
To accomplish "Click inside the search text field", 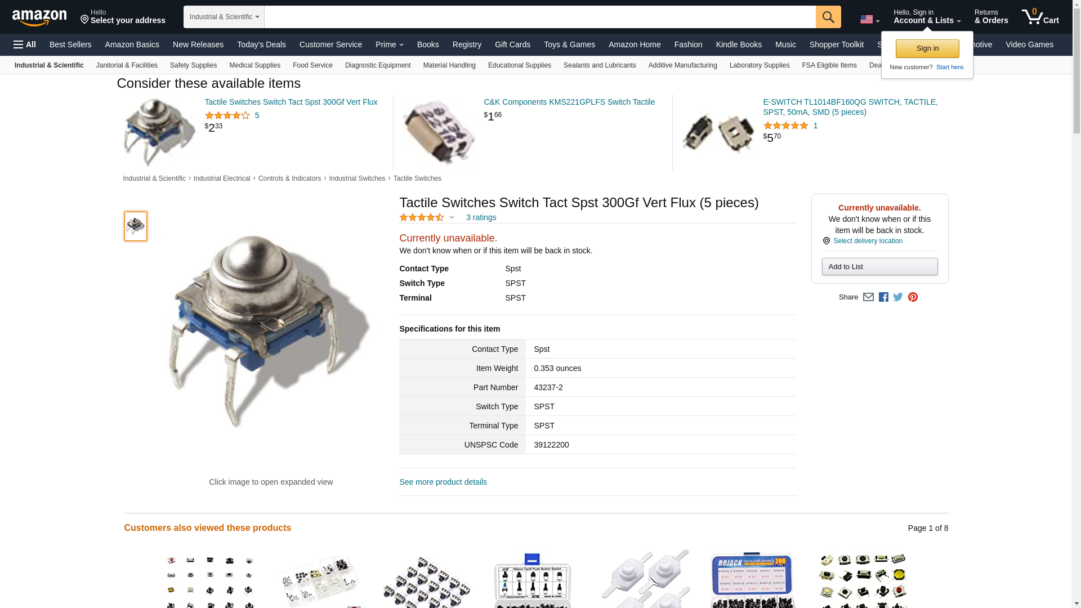I will [x=540, y=17].
